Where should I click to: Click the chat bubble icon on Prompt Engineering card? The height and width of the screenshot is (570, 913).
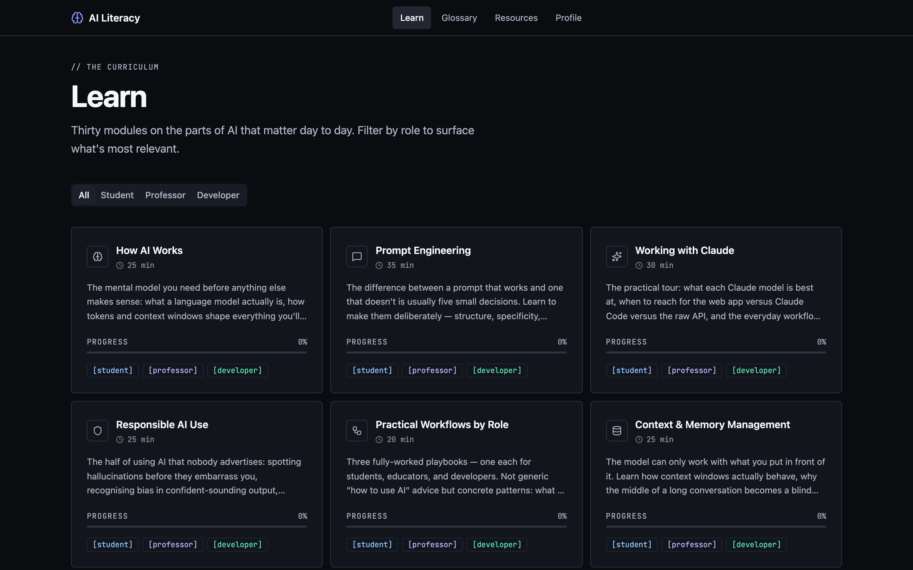357,256
